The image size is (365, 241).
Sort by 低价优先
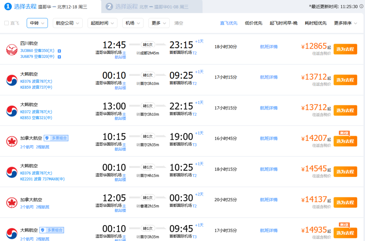click(x=253, y=23)
